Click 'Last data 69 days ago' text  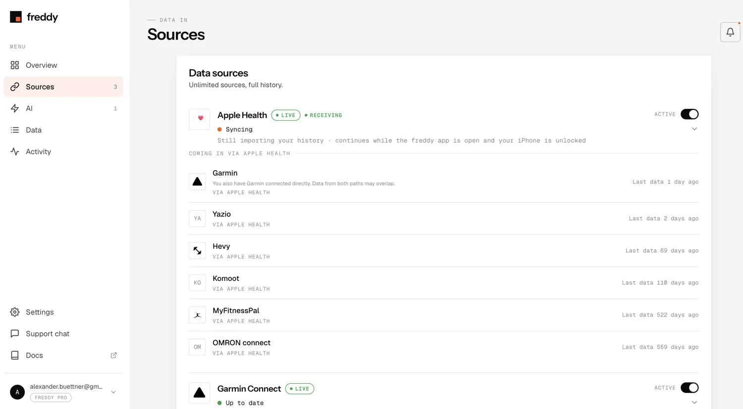662,251
